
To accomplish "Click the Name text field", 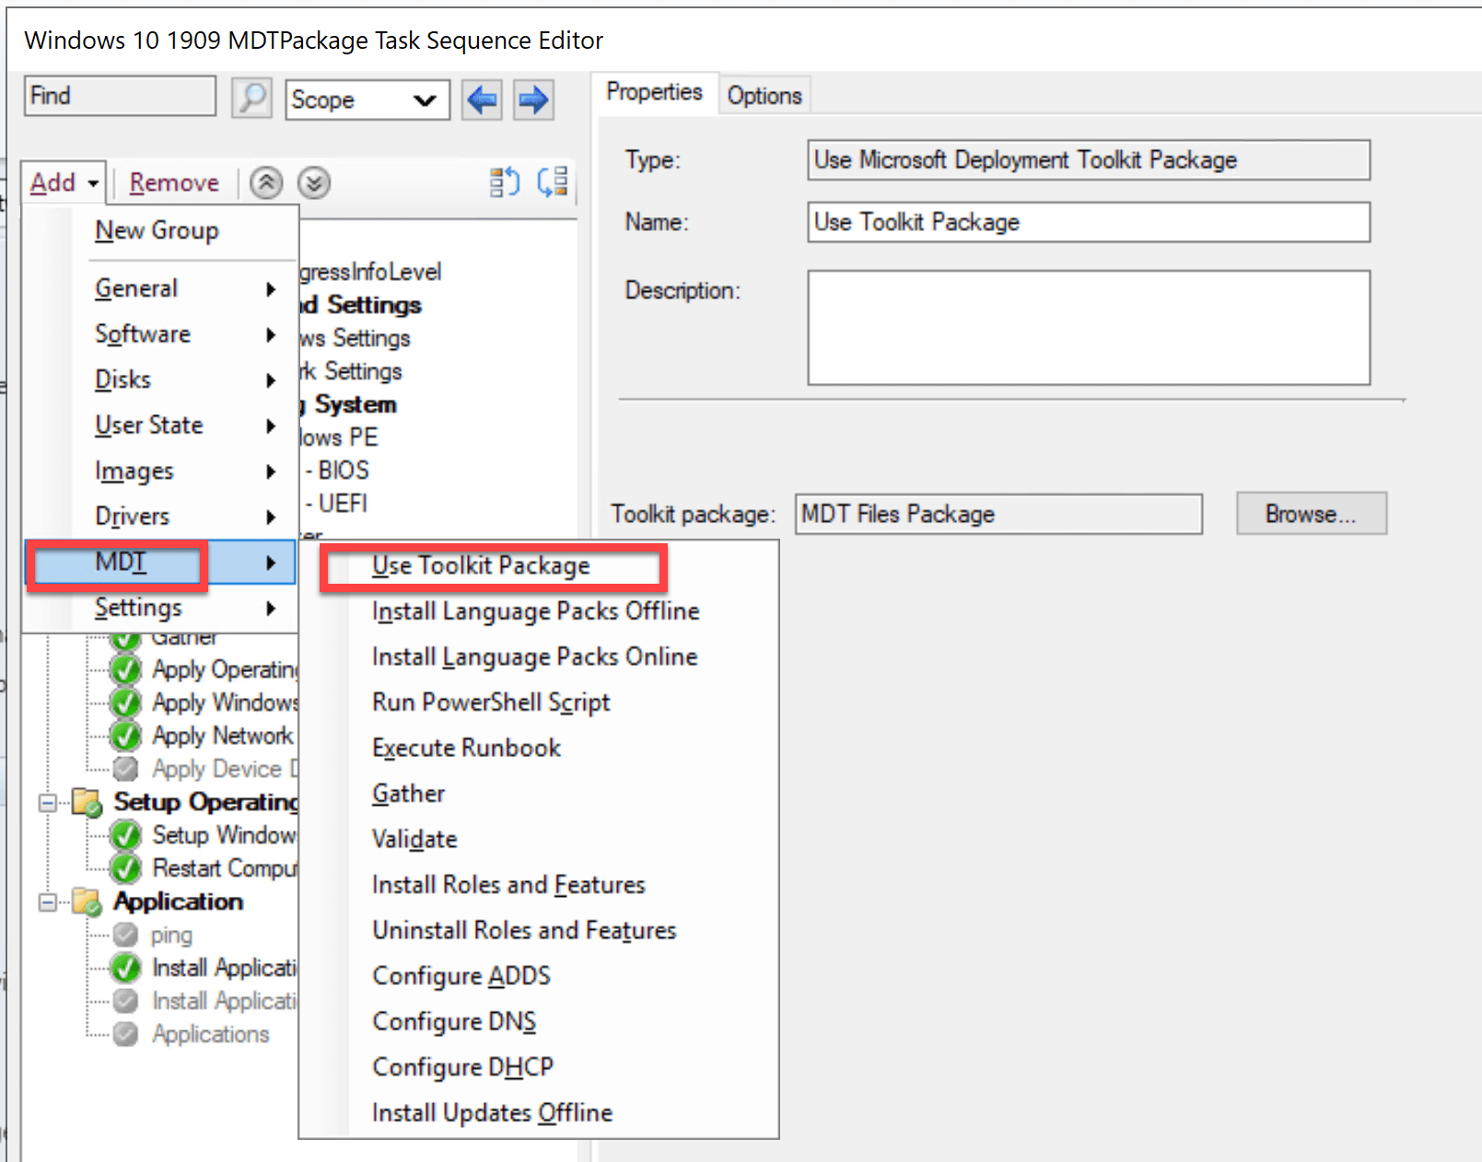I will 1089,222.
